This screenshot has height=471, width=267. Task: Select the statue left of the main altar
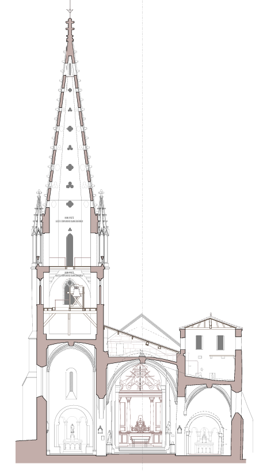pyautogui.click(x=109, y=436)
